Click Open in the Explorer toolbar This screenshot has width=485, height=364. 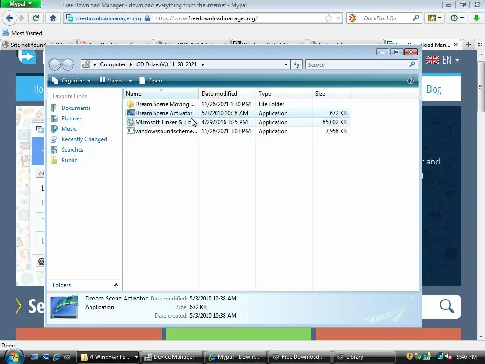pos(151,81)
